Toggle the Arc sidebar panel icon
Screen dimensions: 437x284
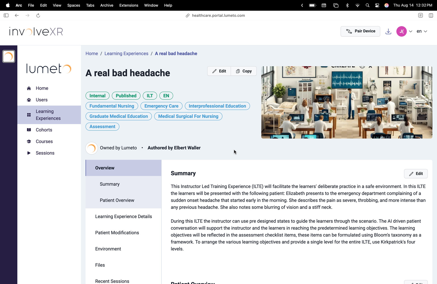pyautogui.click(x=6, y=15)
